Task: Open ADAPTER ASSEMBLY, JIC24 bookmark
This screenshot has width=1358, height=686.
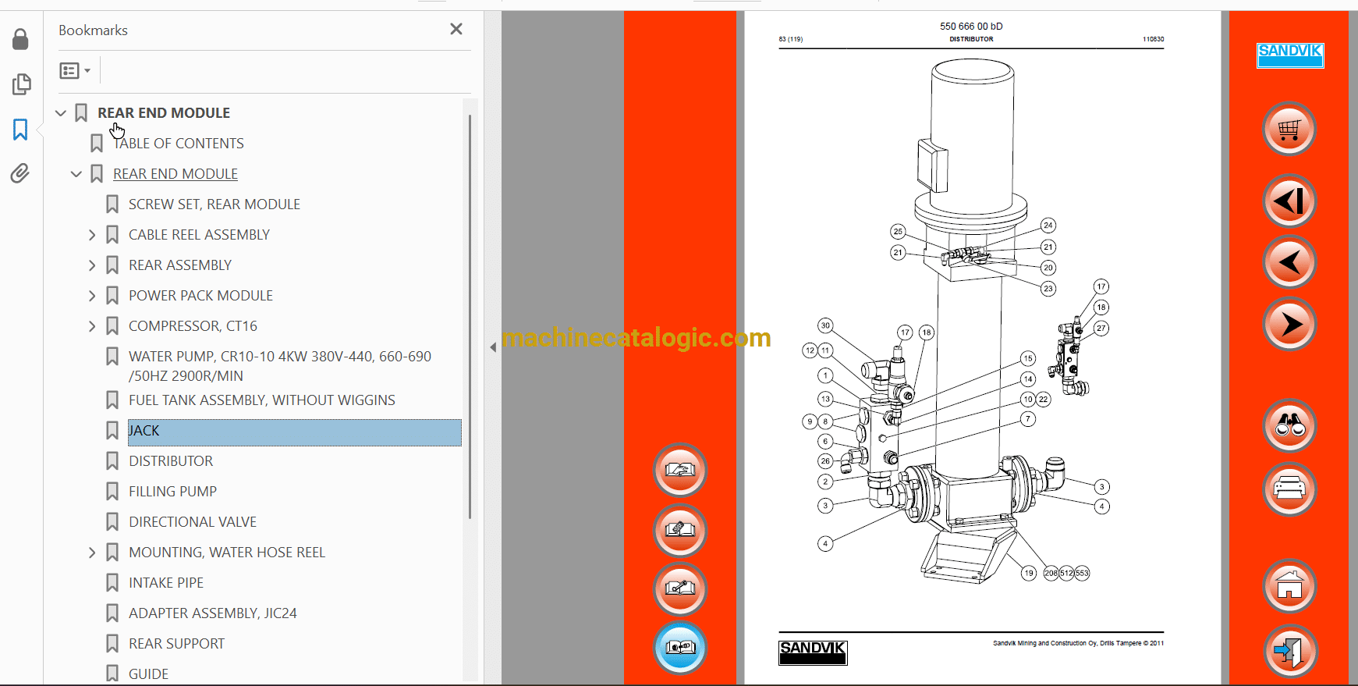Action: (213, 613)
